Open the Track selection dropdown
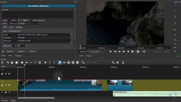Viewport: 181px width, 102px height. pyautogui.click(x=15, y=31)
